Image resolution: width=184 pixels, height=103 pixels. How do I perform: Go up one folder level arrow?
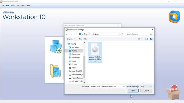point(77,34)
